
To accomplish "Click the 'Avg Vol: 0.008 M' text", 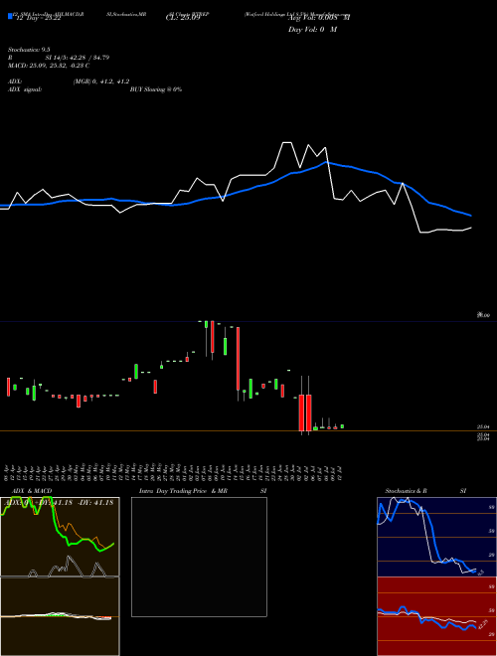I will coord(320,18).
